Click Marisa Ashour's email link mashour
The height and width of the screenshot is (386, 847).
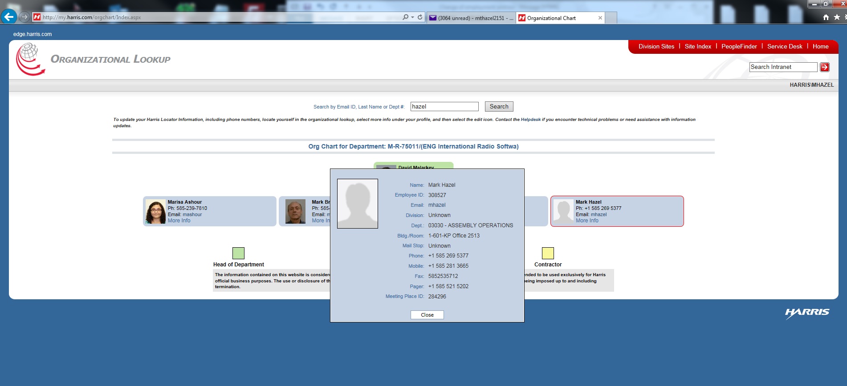(192, 214)
